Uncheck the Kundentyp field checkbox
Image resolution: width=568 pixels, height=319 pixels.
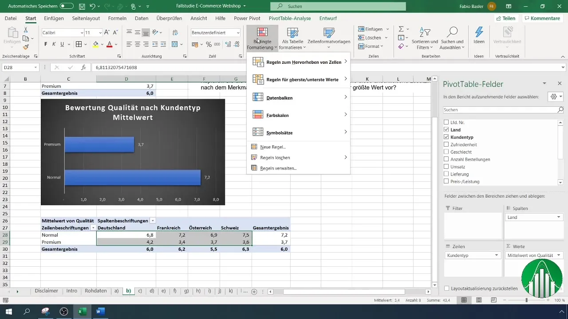446,137
